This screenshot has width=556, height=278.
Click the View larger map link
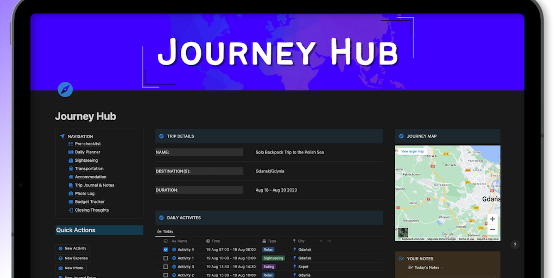(412, 151)
